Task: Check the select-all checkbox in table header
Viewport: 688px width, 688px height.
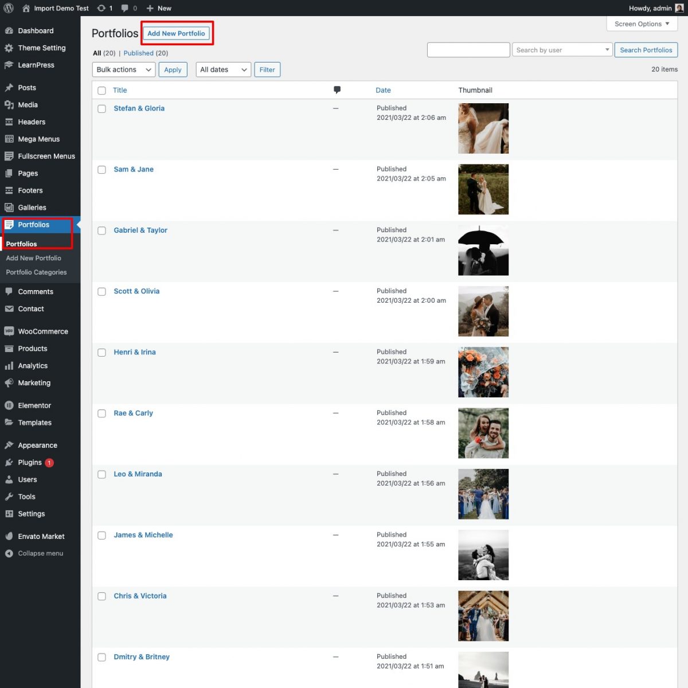Action: [101, 90]
